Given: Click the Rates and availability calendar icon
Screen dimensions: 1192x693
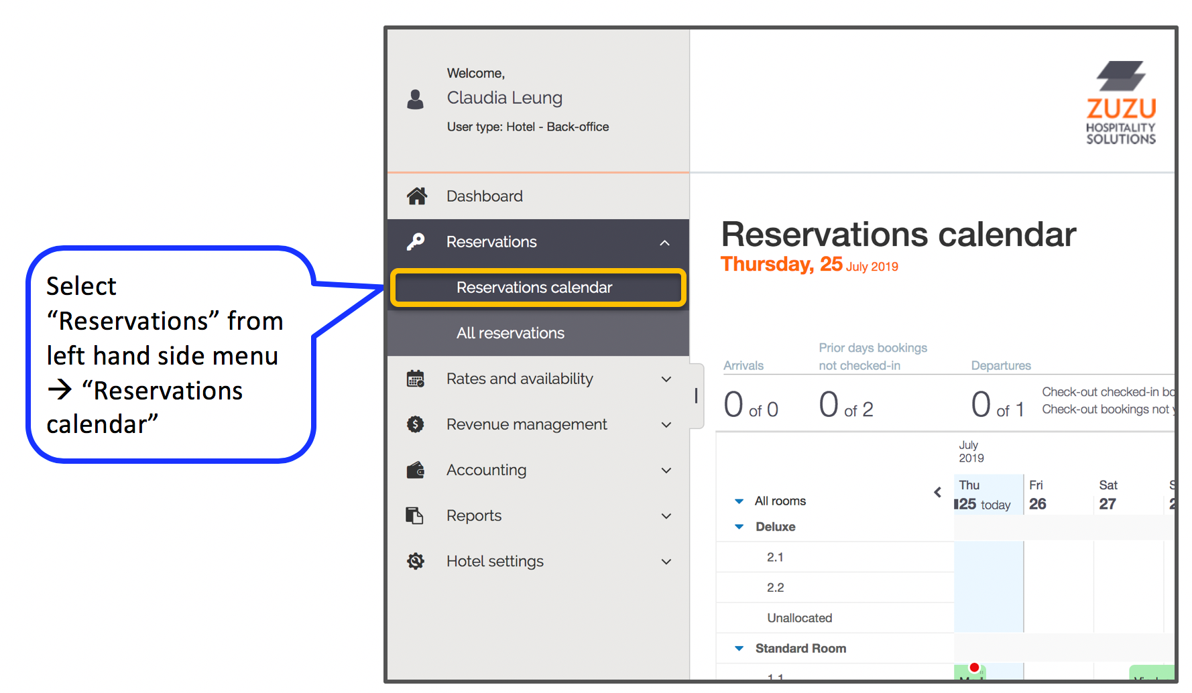Looking at the screenshot, I should 416,379.
